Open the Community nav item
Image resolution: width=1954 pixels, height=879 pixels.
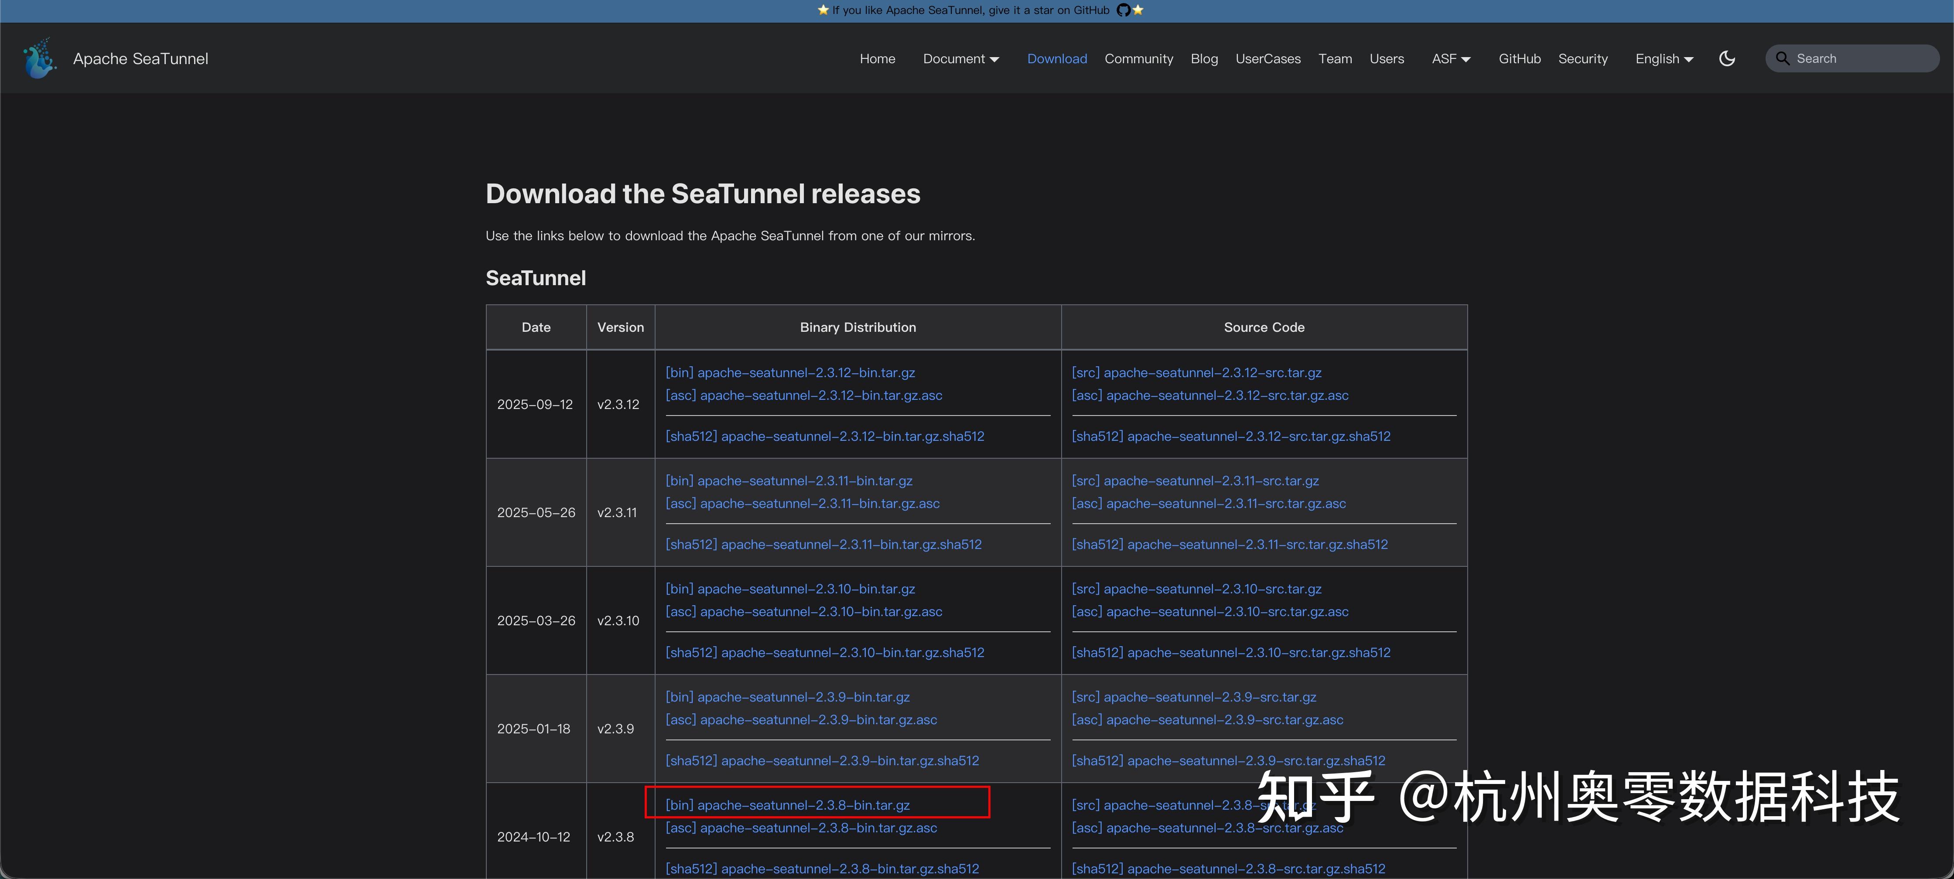pyautogui.click(x=1138, y=58)
